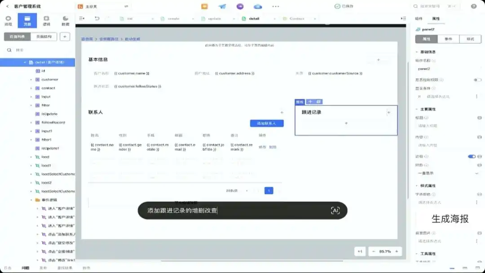This screenshot has height=273, width=485.
Task: Switch to the 页面结构 segmented option
Action: click(44, 36)
